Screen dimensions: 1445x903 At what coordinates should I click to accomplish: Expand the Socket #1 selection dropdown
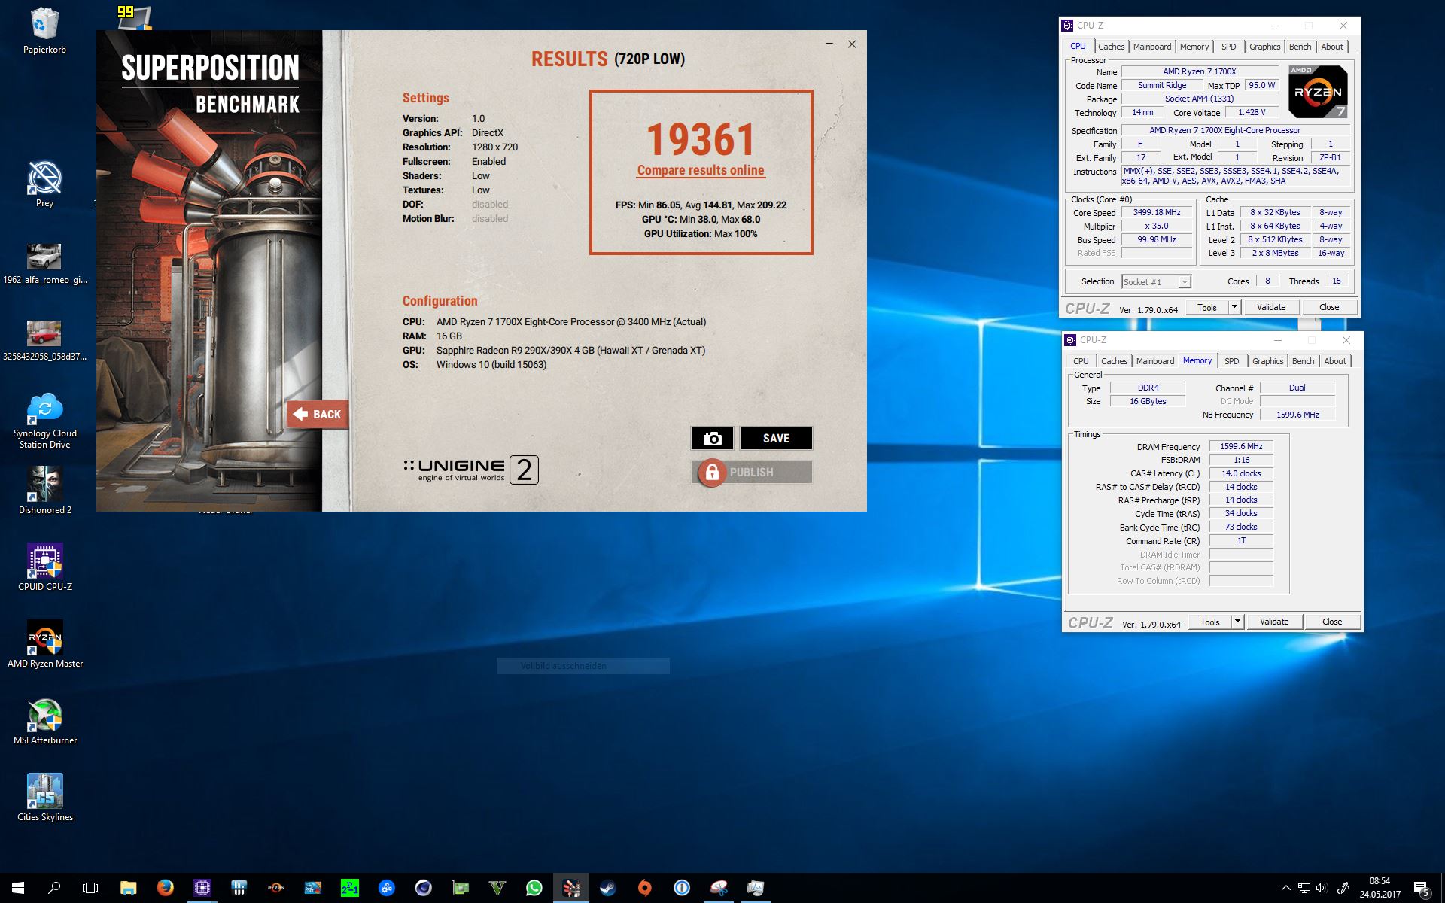1185,282
